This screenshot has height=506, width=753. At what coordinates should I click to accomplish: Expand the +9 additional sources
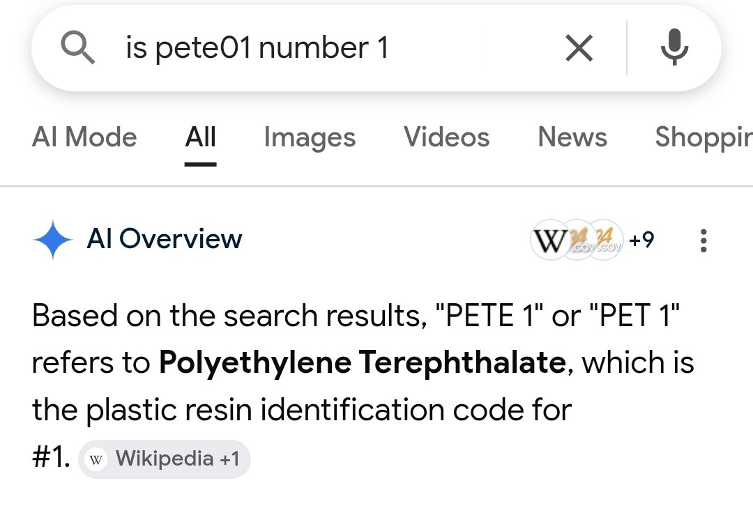pyautogui.click(x=642, y=240)
